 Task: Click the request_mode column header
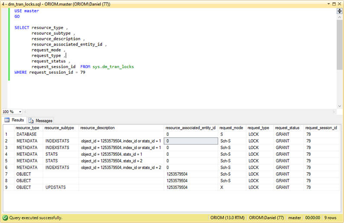(x=232, y=128)
